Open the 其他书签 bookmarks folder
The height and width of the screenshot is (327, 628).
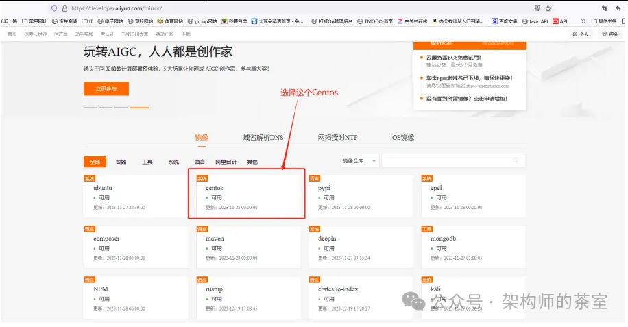coord(604,21)
